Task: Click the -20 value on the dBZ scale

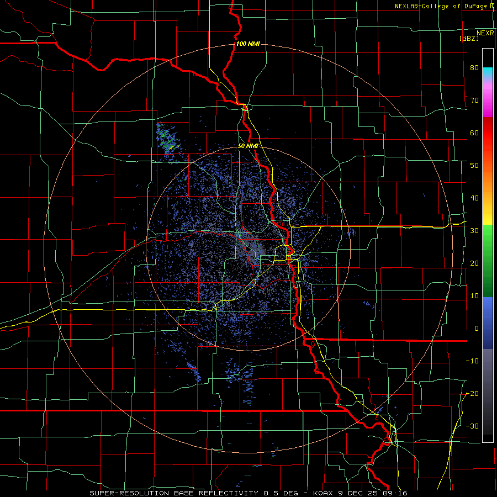Action: 472,393
